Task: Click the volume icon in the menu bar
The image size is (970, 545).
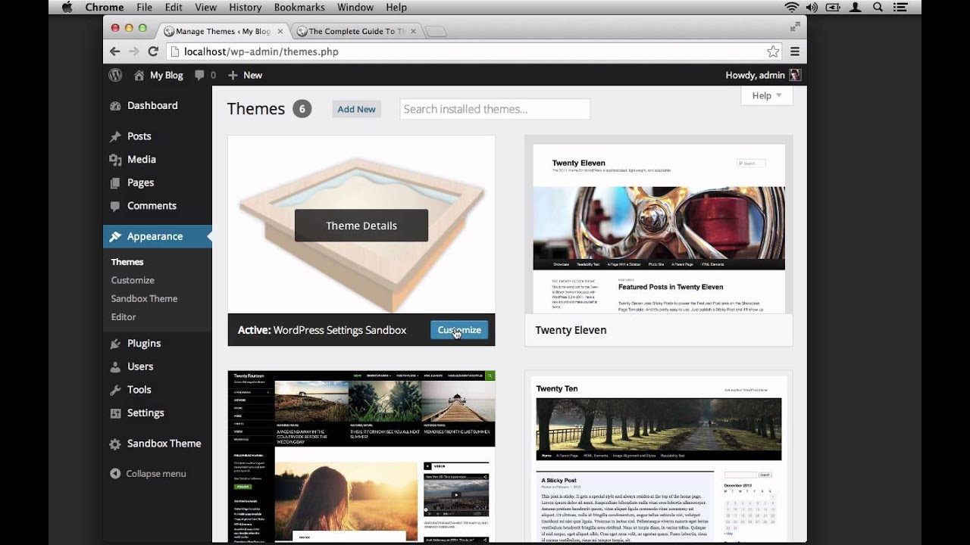Action: (x=812, y=8)
